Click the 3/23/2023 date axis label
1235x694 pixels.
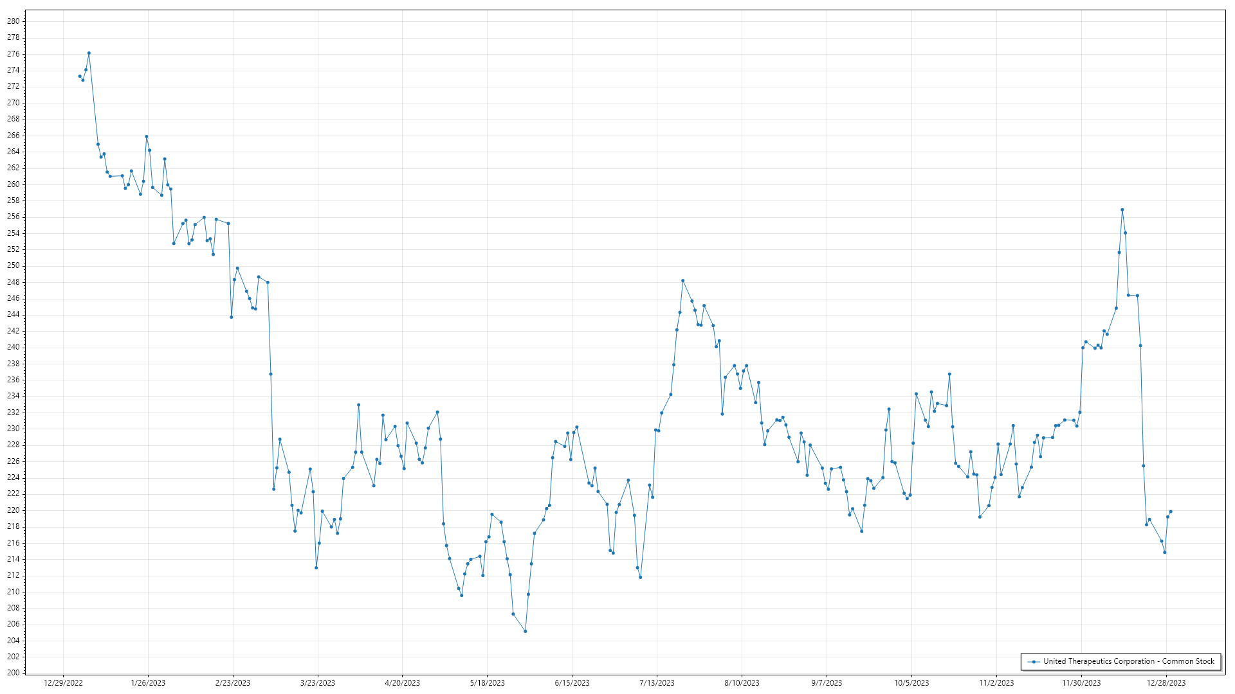tap(318, 683)
